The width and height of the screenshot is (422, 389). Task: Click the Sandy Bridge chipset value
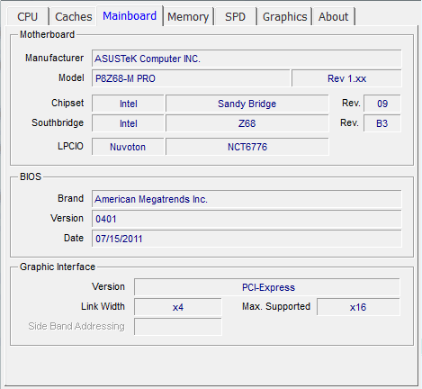(x=247, y=104)
